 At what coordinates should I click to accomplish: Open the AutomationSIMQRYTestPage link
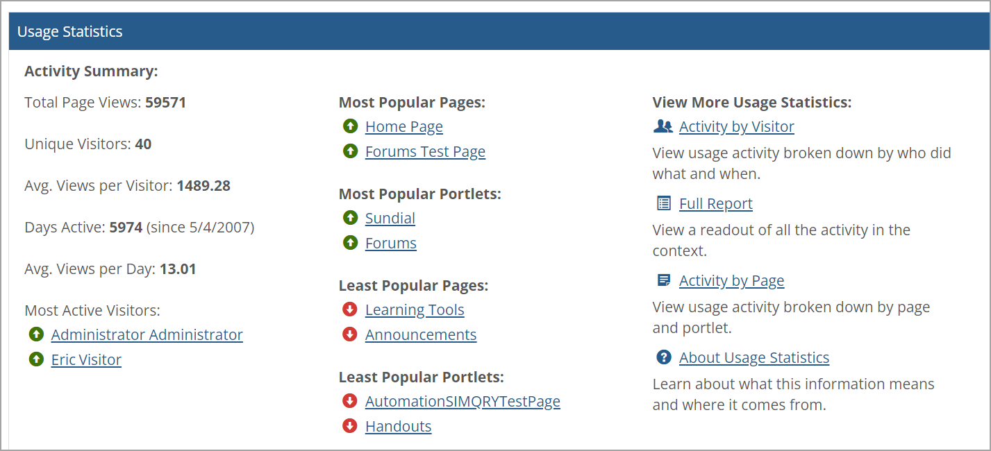tap(462, 401)
